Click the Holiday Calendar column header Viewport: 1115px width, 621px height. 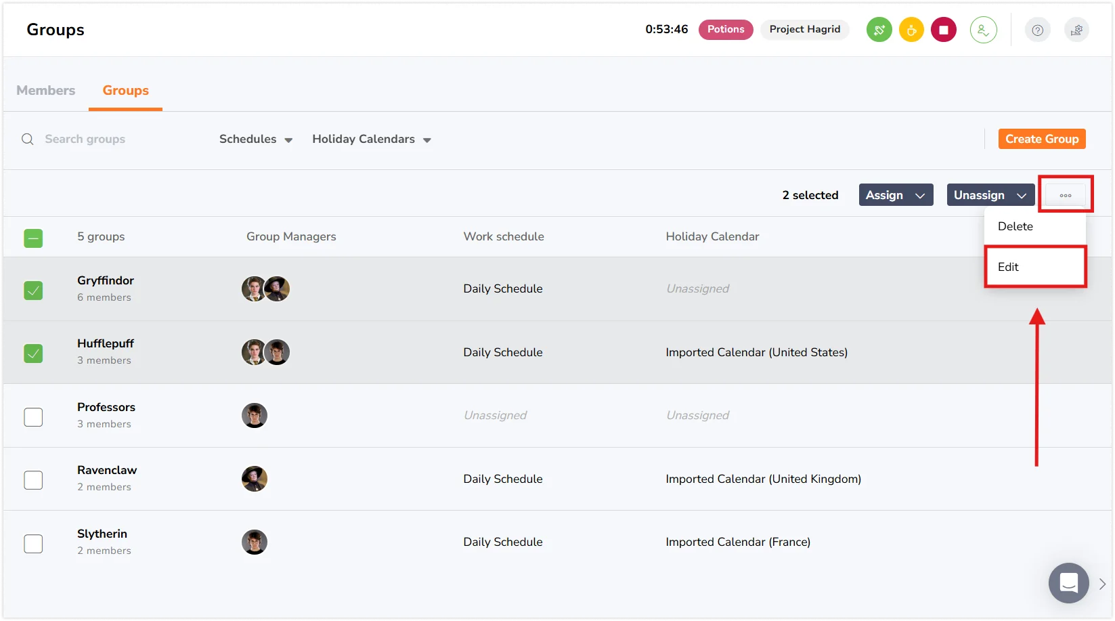coord(712,236)
